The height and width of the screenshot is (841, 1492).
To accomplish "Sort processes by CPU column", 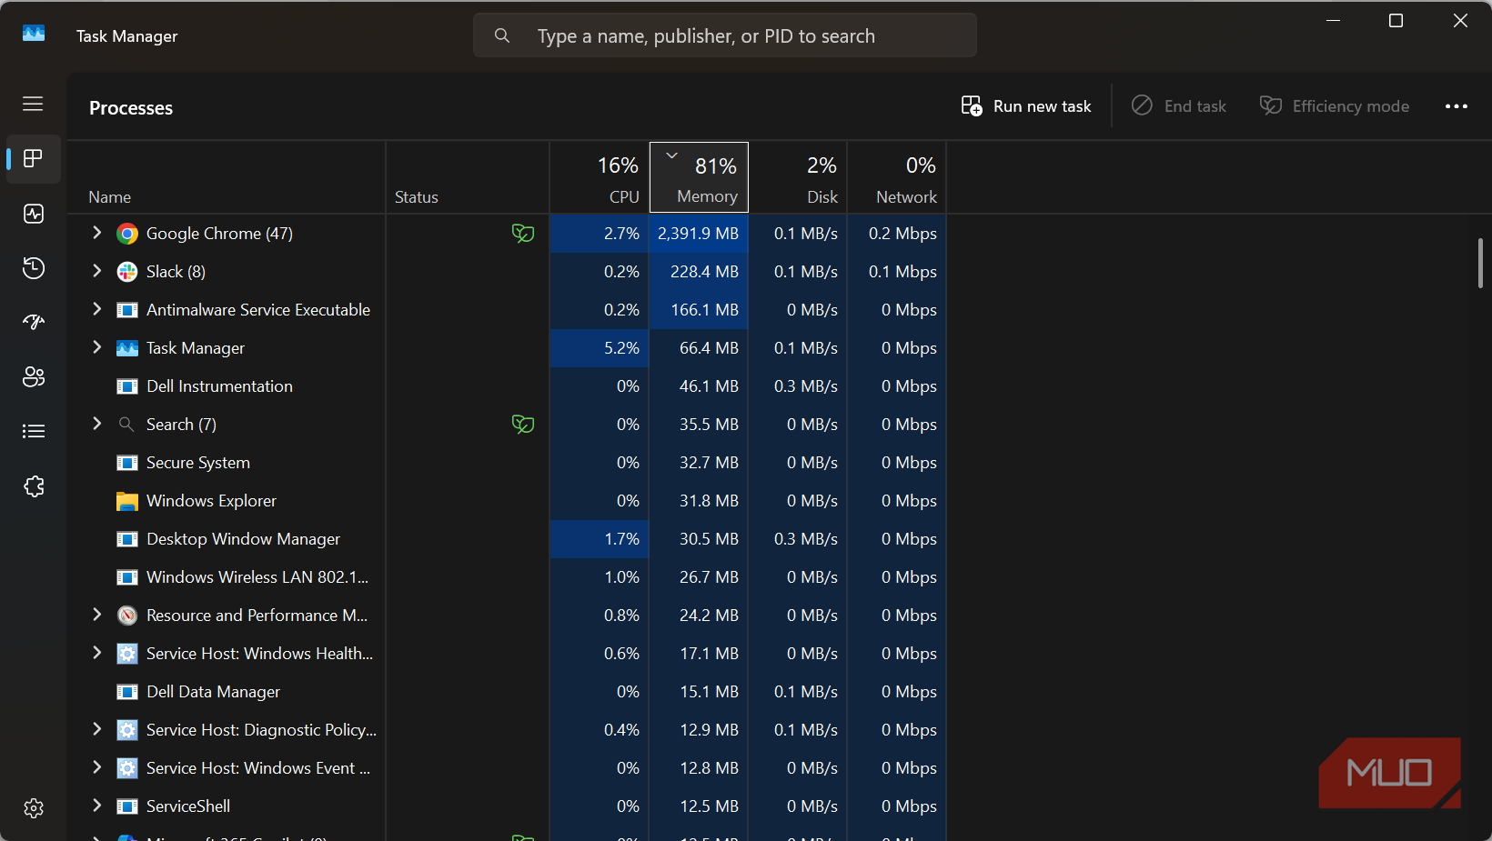I will pyautogui.click(x=600, y=177).
